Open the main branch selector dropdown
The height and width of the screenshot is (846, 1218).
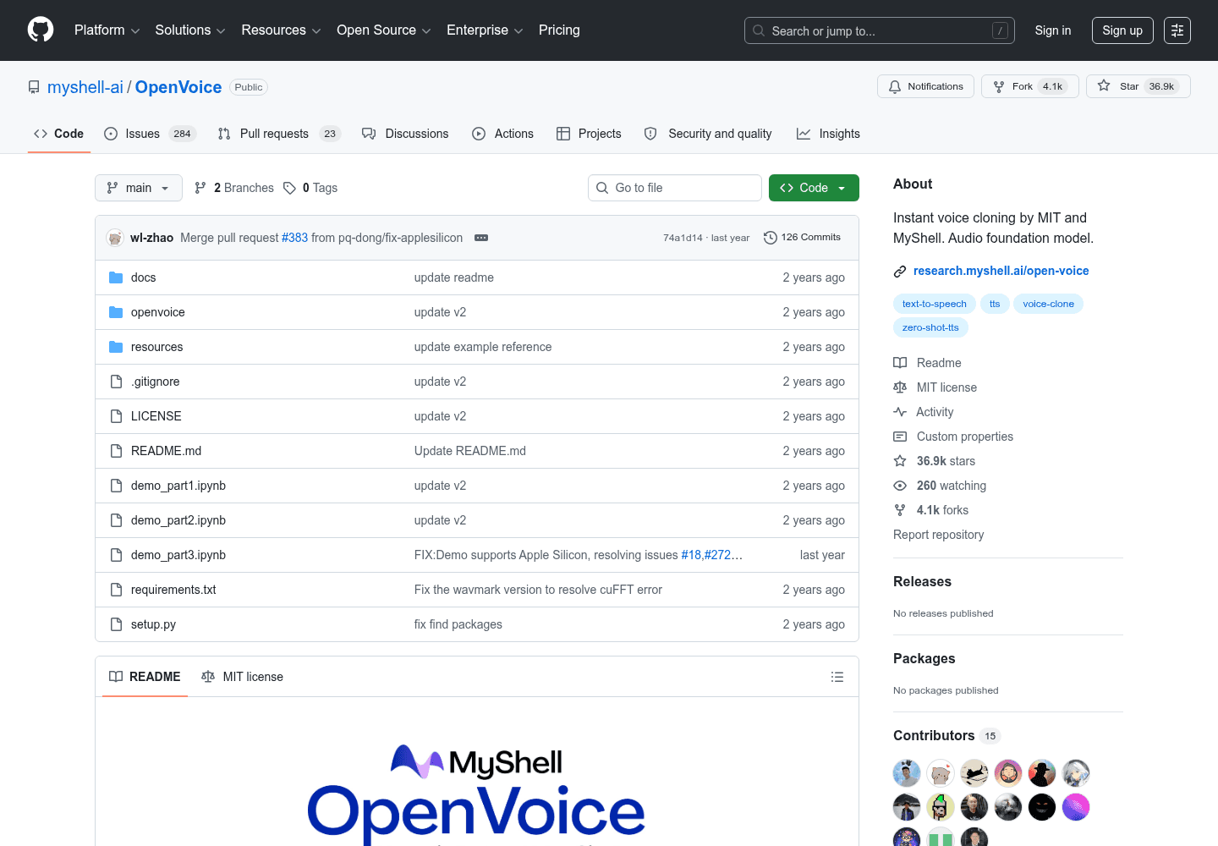pyautogui.click(x=139, y=188)
